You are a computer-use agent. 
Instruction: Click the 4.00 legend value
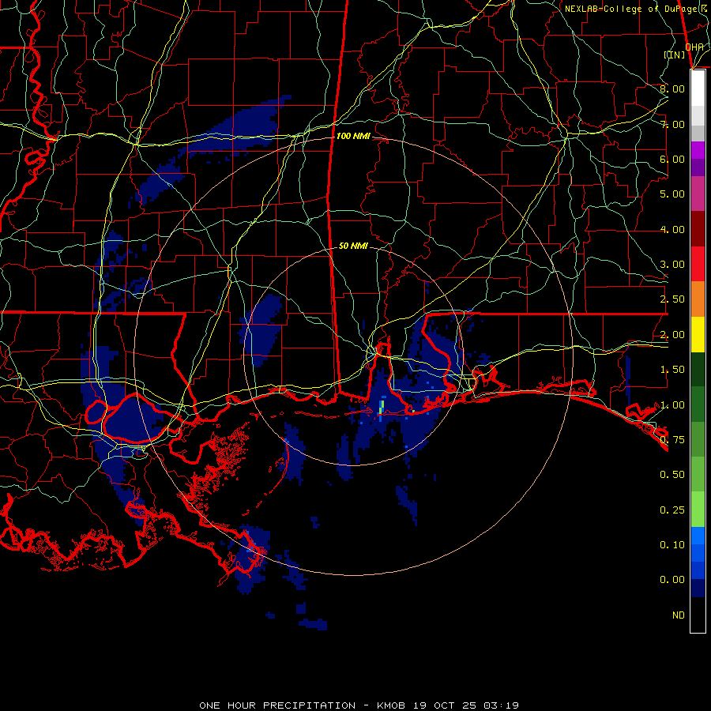[672, 229]
